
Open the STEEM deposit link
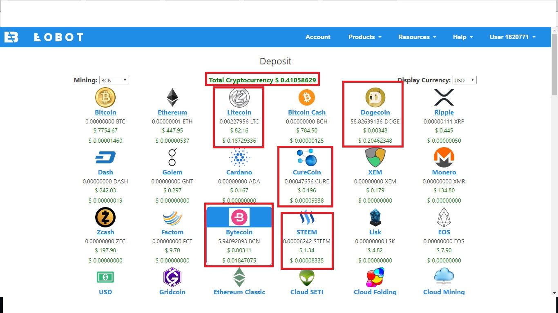point(307,232)
